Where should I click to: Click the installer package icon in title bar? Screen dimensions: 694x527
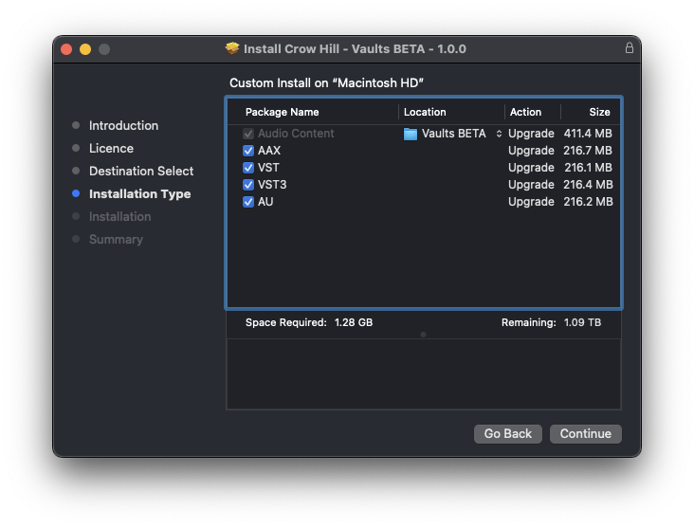[x=232, y=48]
